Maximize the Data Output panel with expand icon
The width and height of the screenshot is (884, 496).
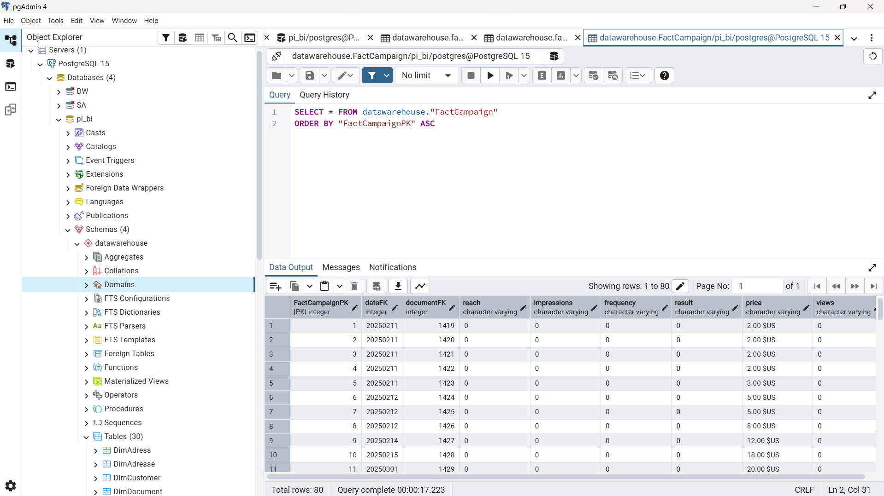(x=872, y=268)
